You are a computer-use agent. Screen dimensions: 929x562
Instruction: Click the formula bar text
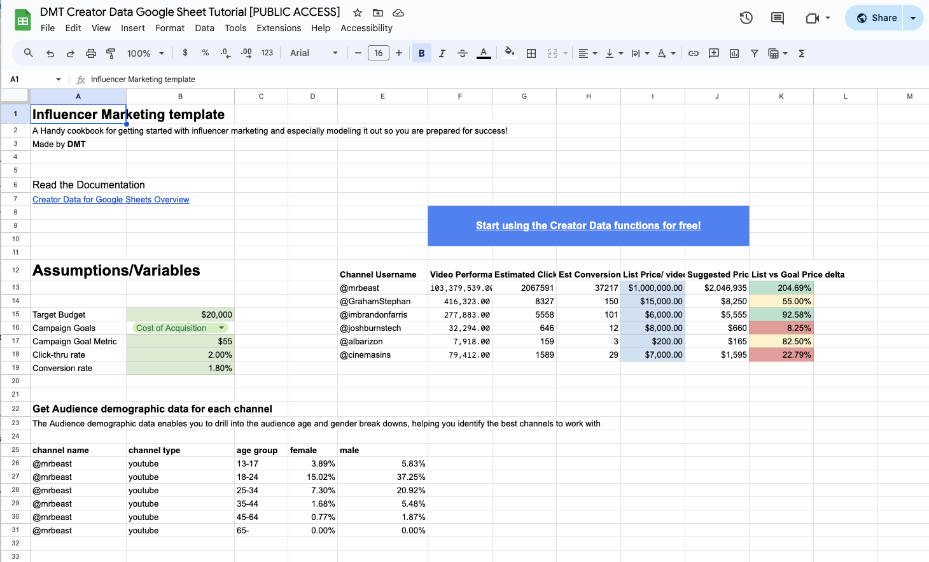pos(143,80)
